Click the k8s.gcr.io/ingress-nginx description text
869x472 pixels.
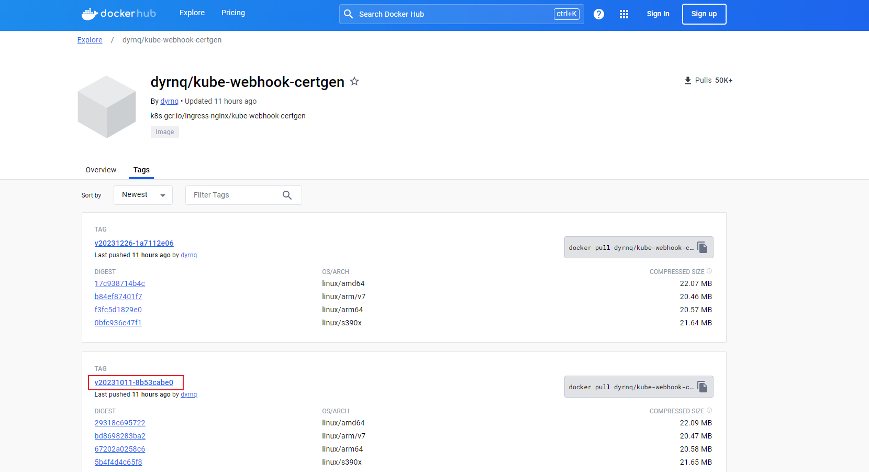(228, 116)
